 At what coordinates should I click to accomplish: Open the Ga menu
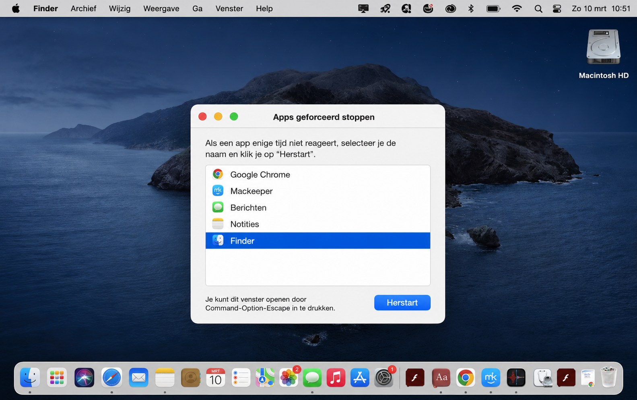(197, 8)
